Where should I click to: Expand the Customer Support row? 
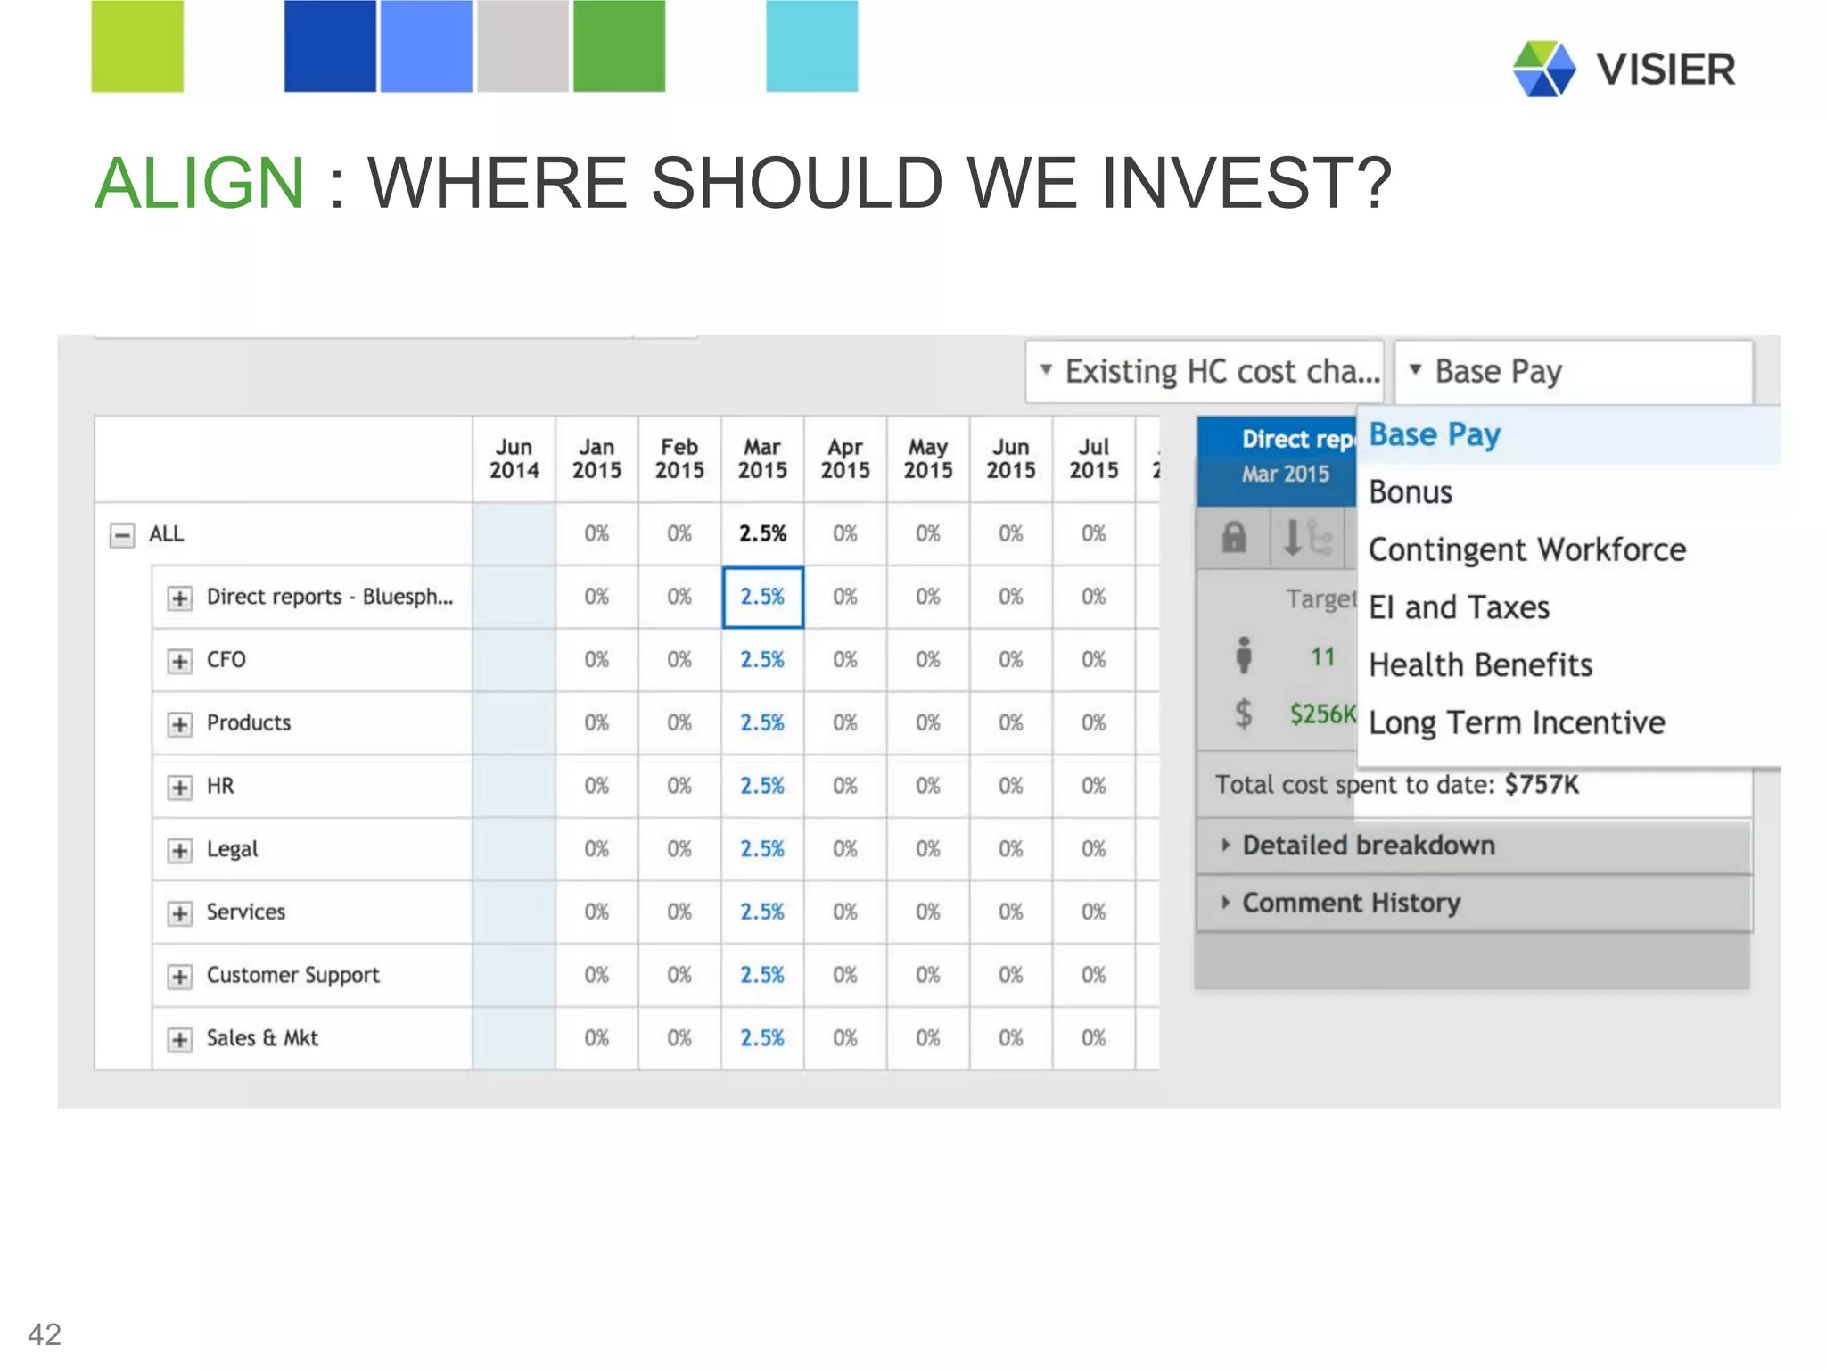pyautogui.click(x=180, y=977)
